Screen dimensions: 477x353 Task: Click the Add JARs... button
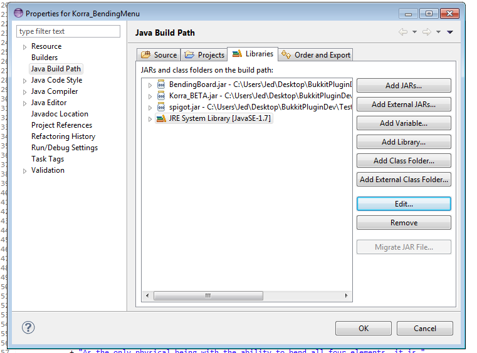[404, 86]
